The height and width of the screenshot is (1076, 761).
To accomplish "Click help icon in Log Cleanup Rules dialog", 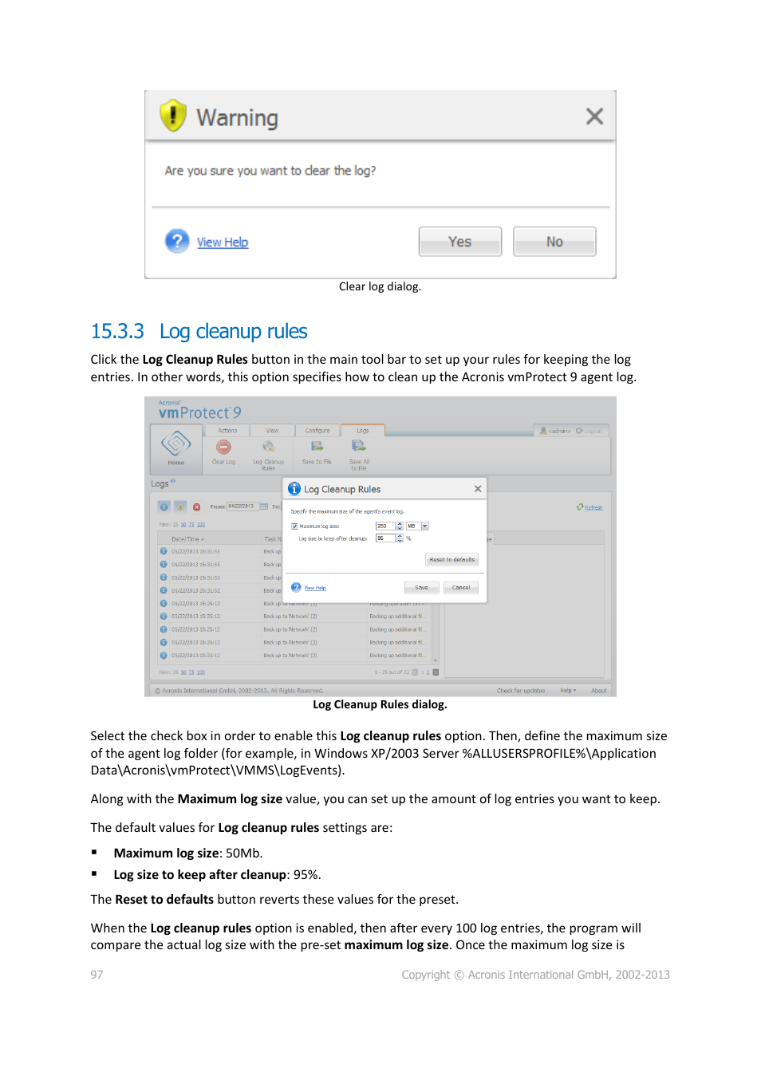I will coord(296,588).
